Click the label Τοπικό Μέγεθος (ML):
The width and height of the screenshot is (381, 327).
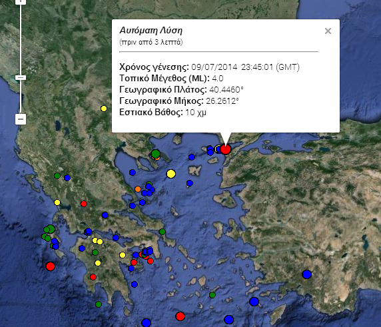click(165, 79)
